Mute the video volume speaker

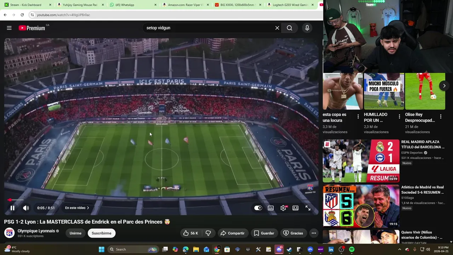(26, 208)
